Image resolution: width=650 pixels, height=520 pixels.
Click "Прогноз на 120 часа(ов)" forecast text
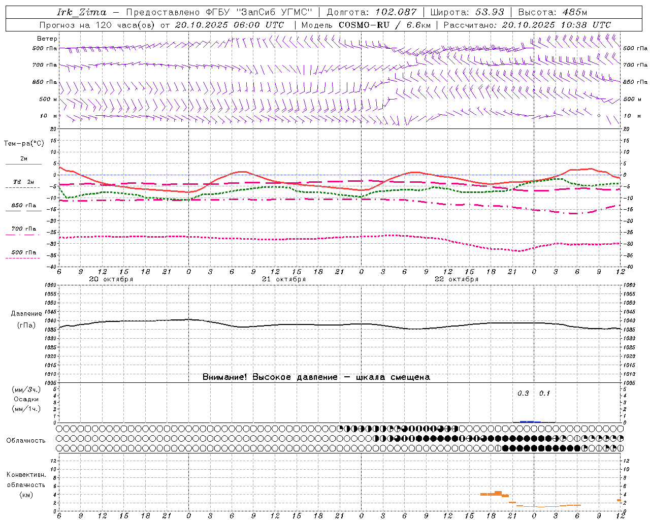point(97,25)
